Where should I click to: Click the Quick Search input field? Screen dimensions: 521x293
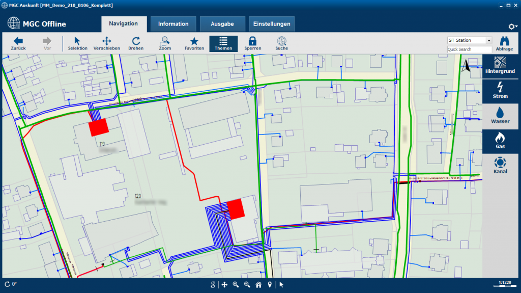(x=469, y=49)
